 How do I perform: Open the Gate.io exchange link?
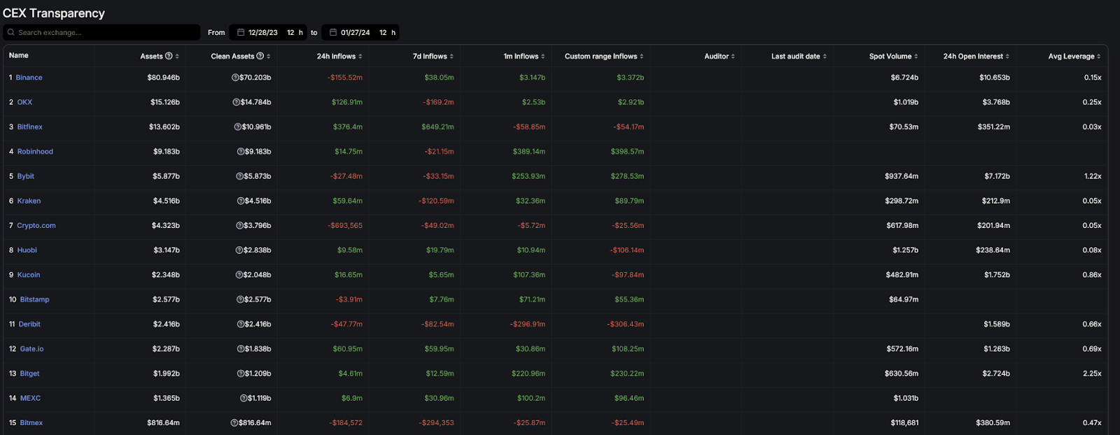pyautogui.click(x=31, y=349)
